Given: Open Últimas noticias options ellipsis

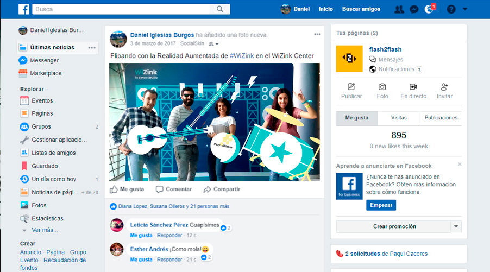Looking at the screenshot, I should [x=92, y=47].
